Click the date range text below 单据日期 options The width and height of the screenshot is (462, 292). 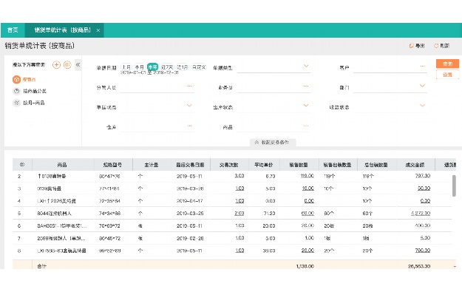click(x=149, y=72)
